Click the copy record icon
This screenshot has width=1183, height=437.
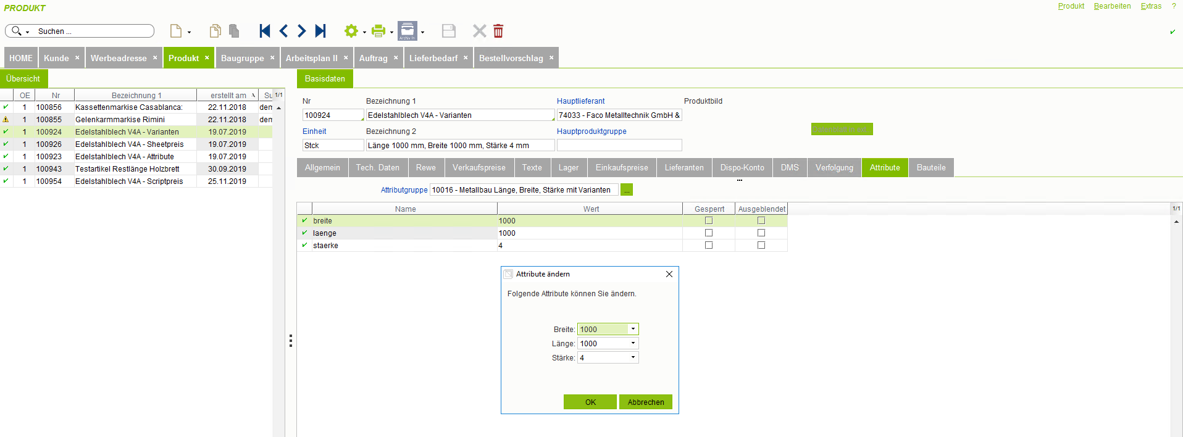(215, 31)
